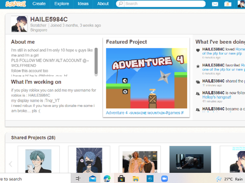Open account avatar in the navigation bar

click(241, 4)
